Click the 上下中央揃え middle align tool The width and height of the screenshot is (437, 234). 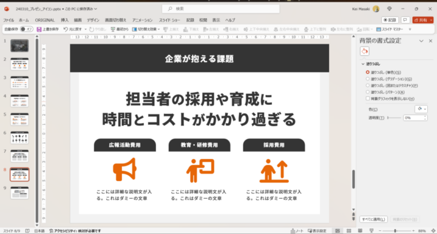[x=256, y=29]
